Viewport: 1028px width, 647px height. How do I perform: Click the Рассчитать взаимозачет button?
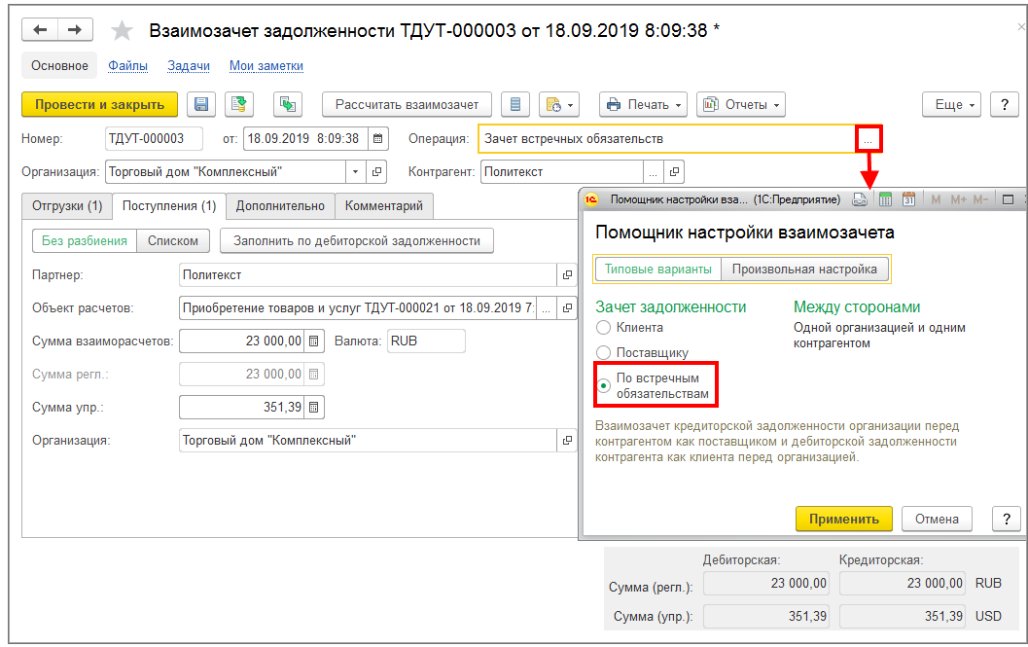(407, 105)
